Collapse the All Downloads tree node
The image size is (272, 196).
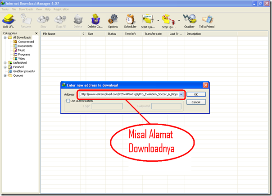pos(5,37)
